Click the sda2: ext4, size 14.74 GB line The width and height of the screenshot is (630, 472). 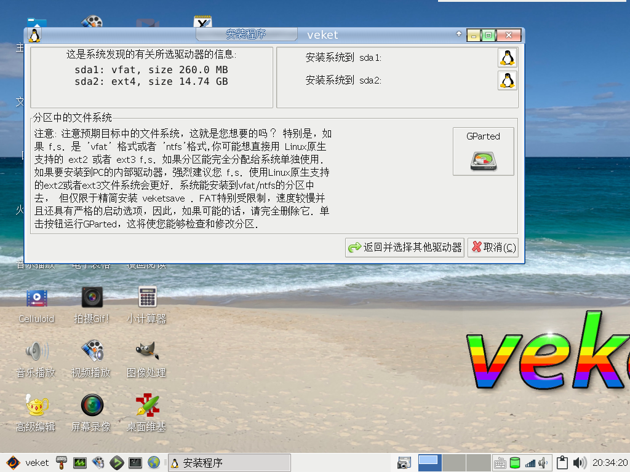pyautogui.click(x=151, y=82)
